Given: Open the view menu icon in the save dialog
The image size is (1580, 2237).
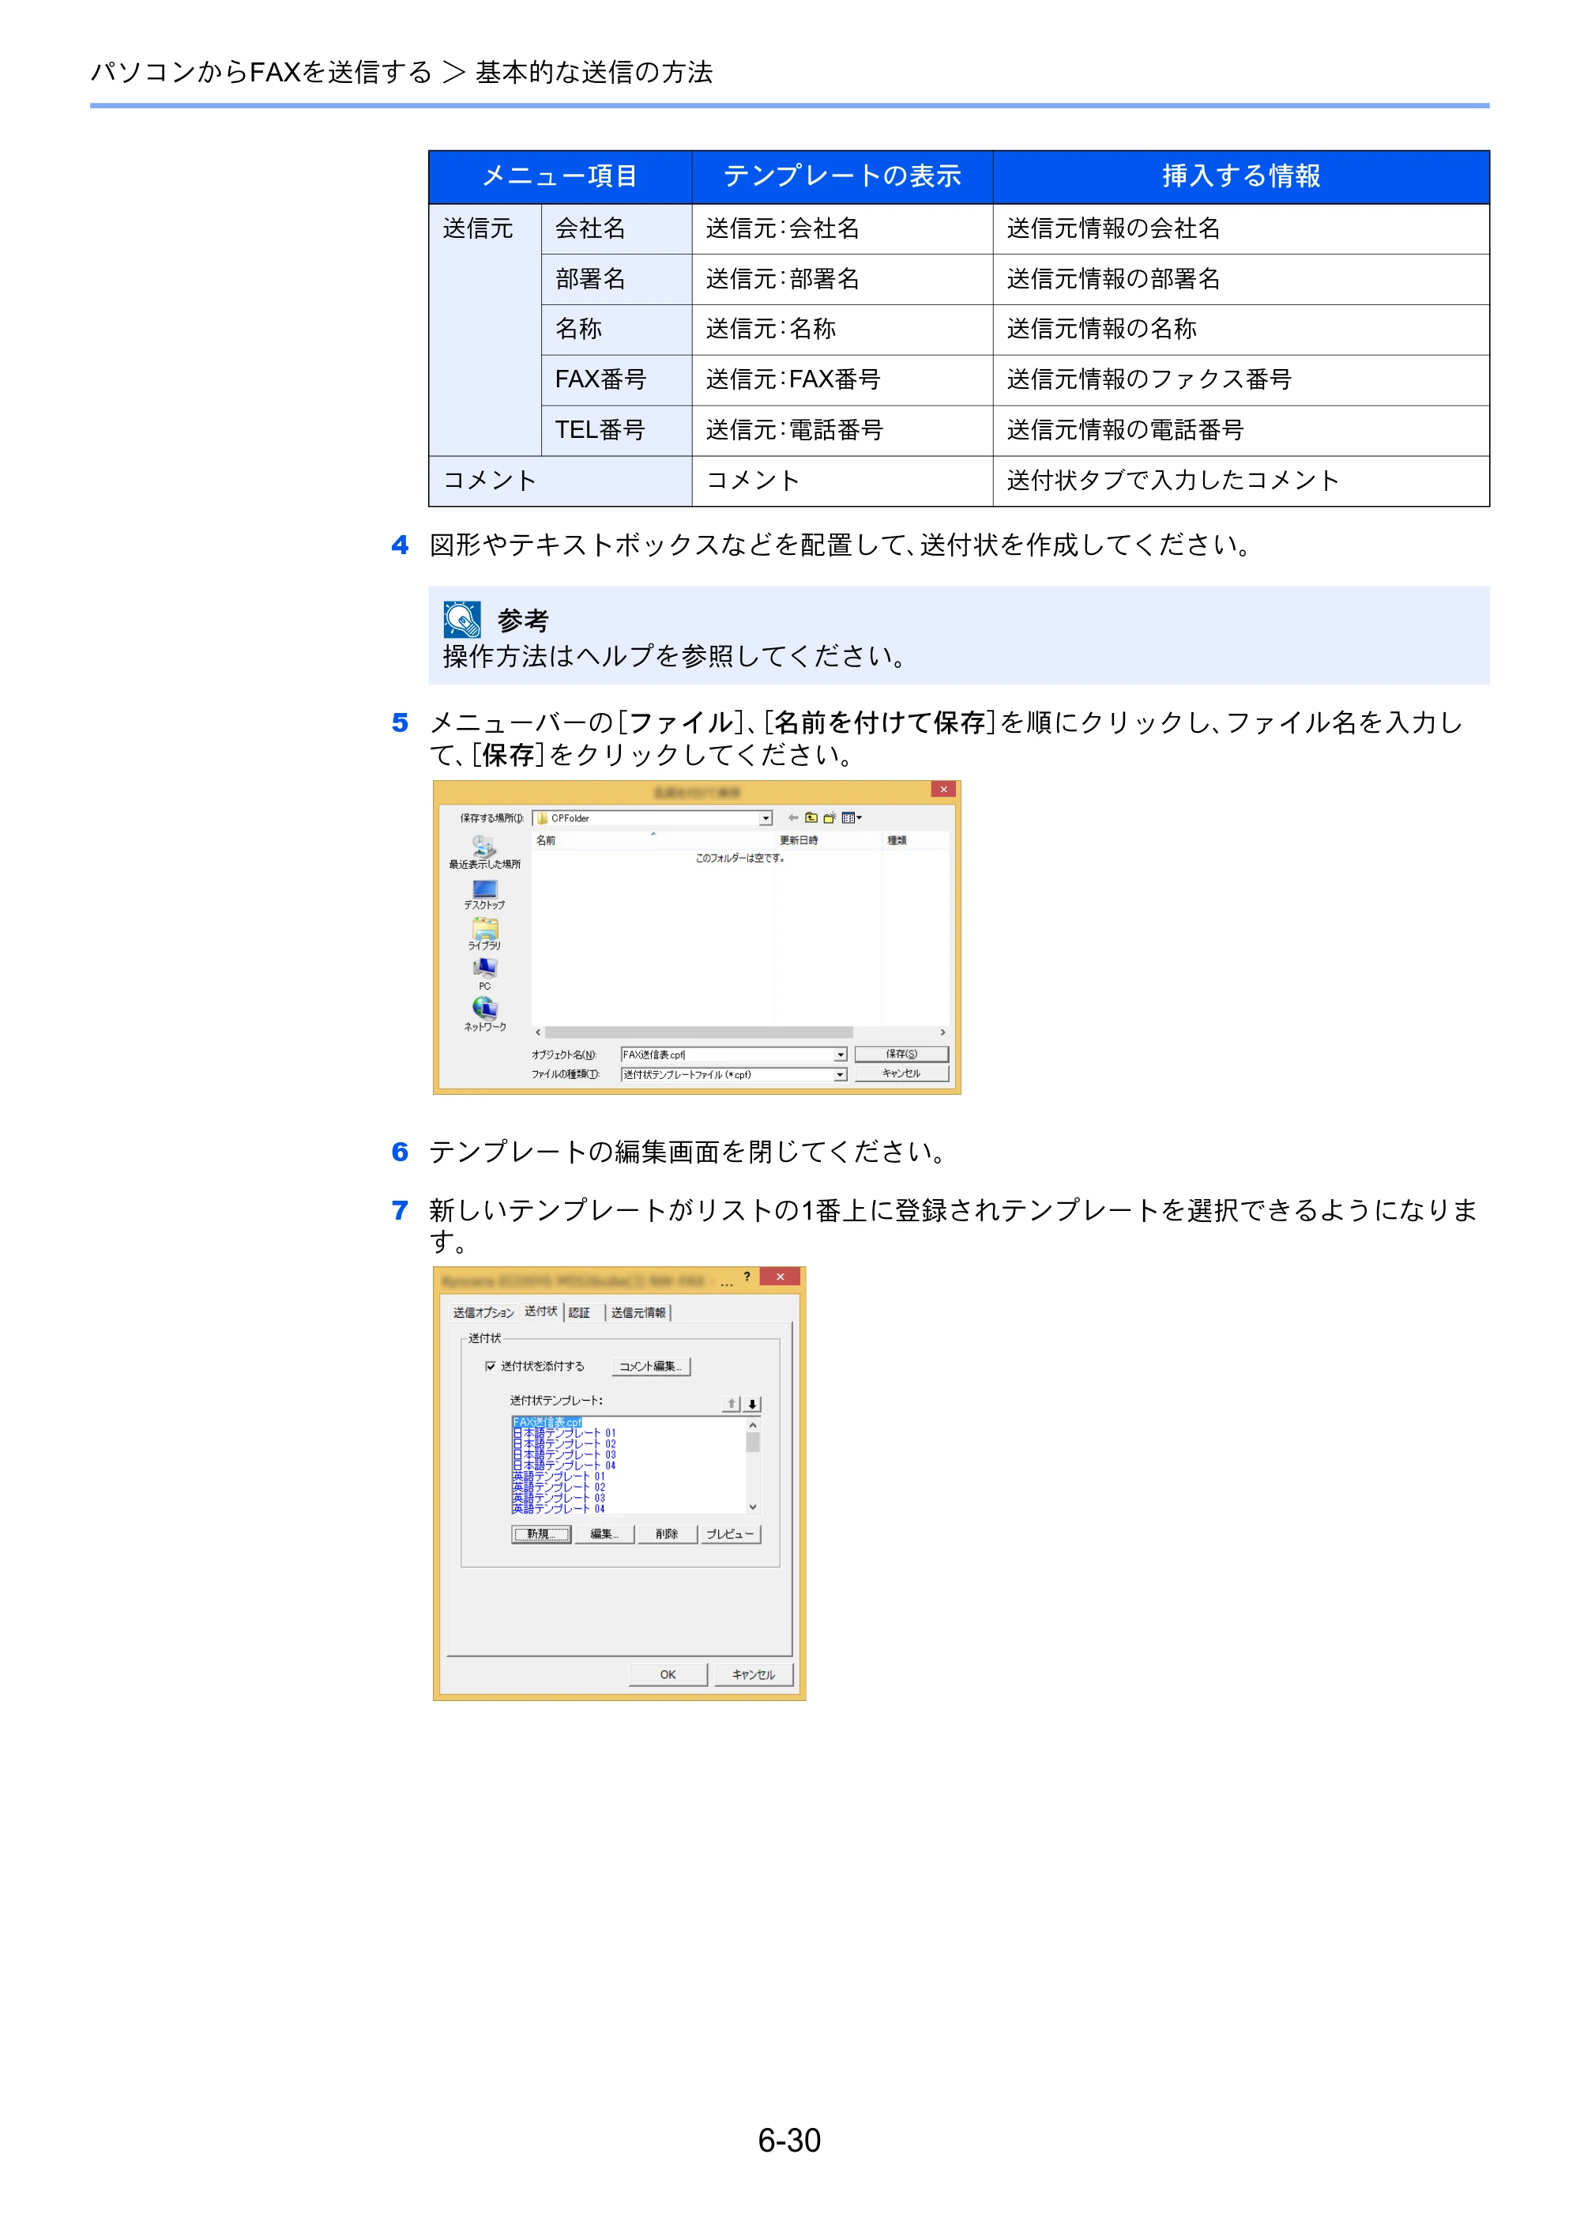Looking at the screenshot, I should (x=852, y=817).
